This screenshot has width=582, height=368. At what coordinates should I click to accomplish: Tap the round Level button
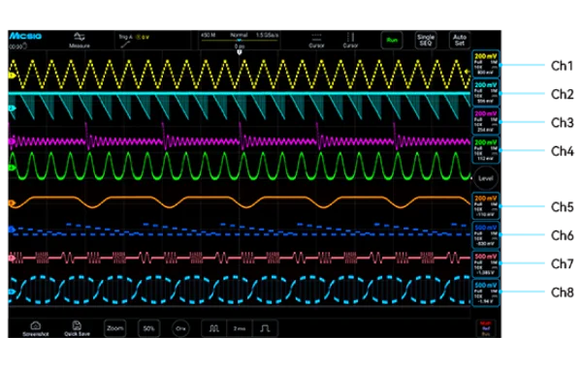click(x=486, y=178)
